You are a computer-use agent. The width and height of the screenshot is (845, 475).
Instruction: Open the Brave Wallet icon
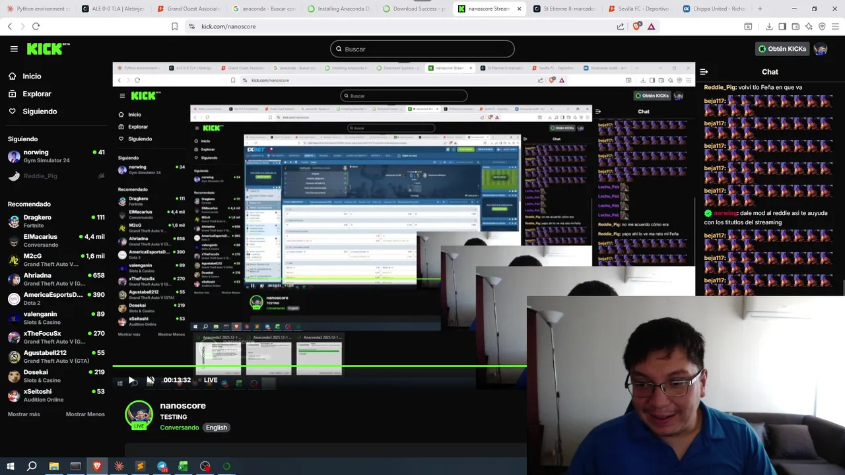tap(795, 26)
